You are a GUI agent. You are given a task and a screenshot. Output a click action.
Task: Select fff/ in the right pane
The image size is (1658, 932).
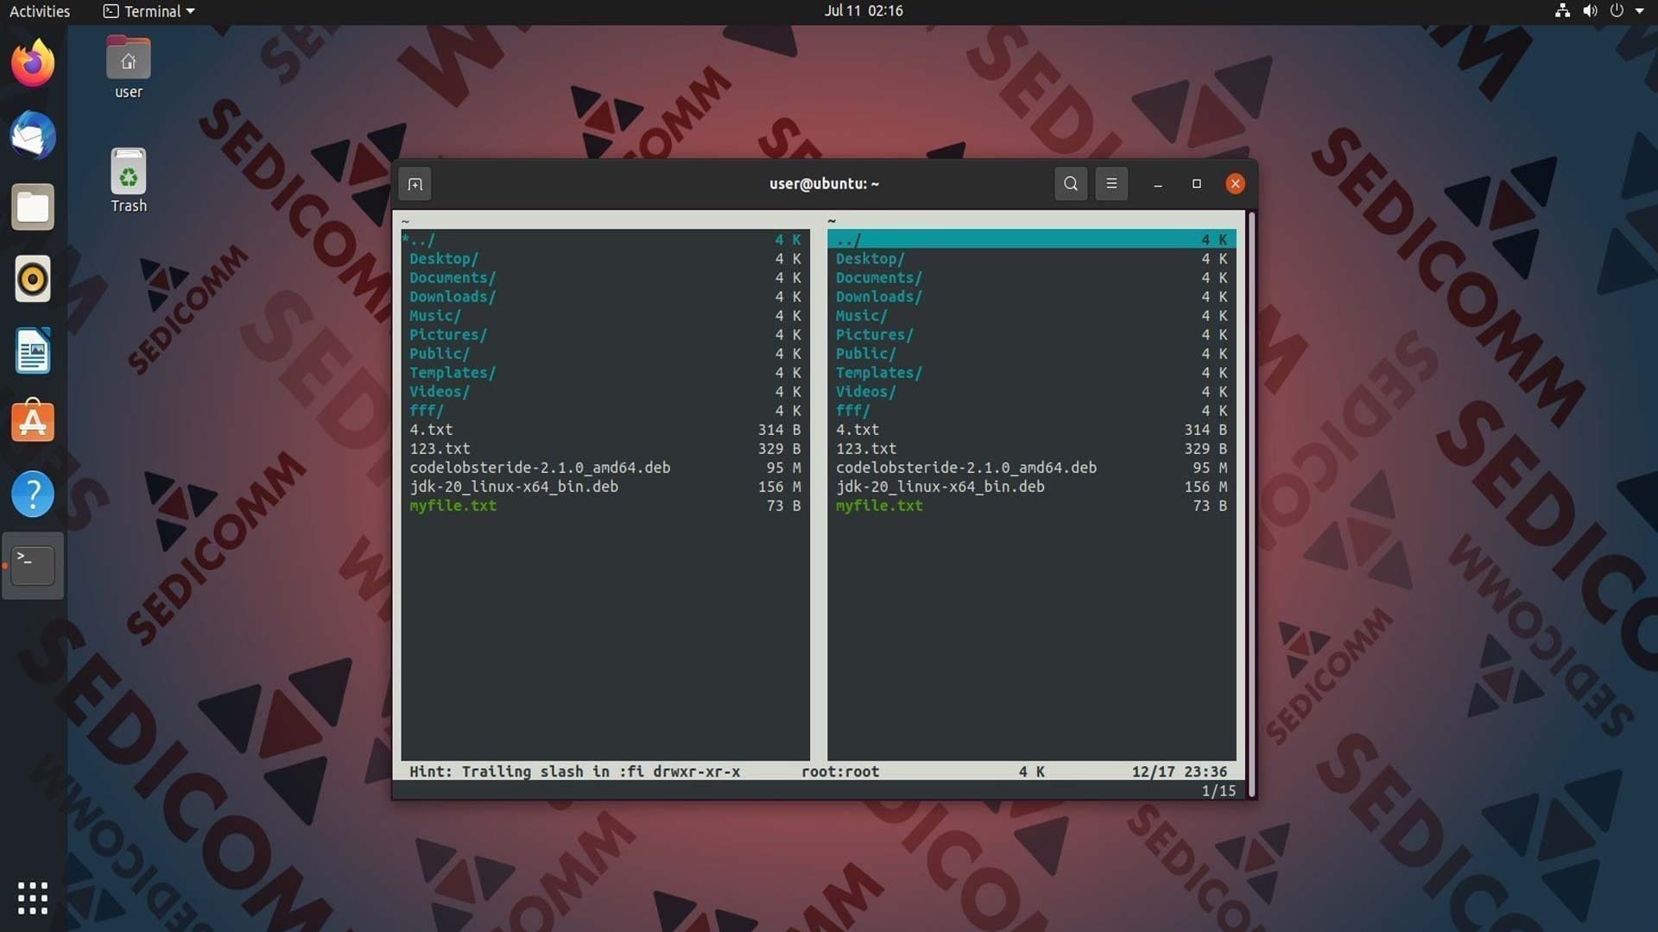(1032, 411)
